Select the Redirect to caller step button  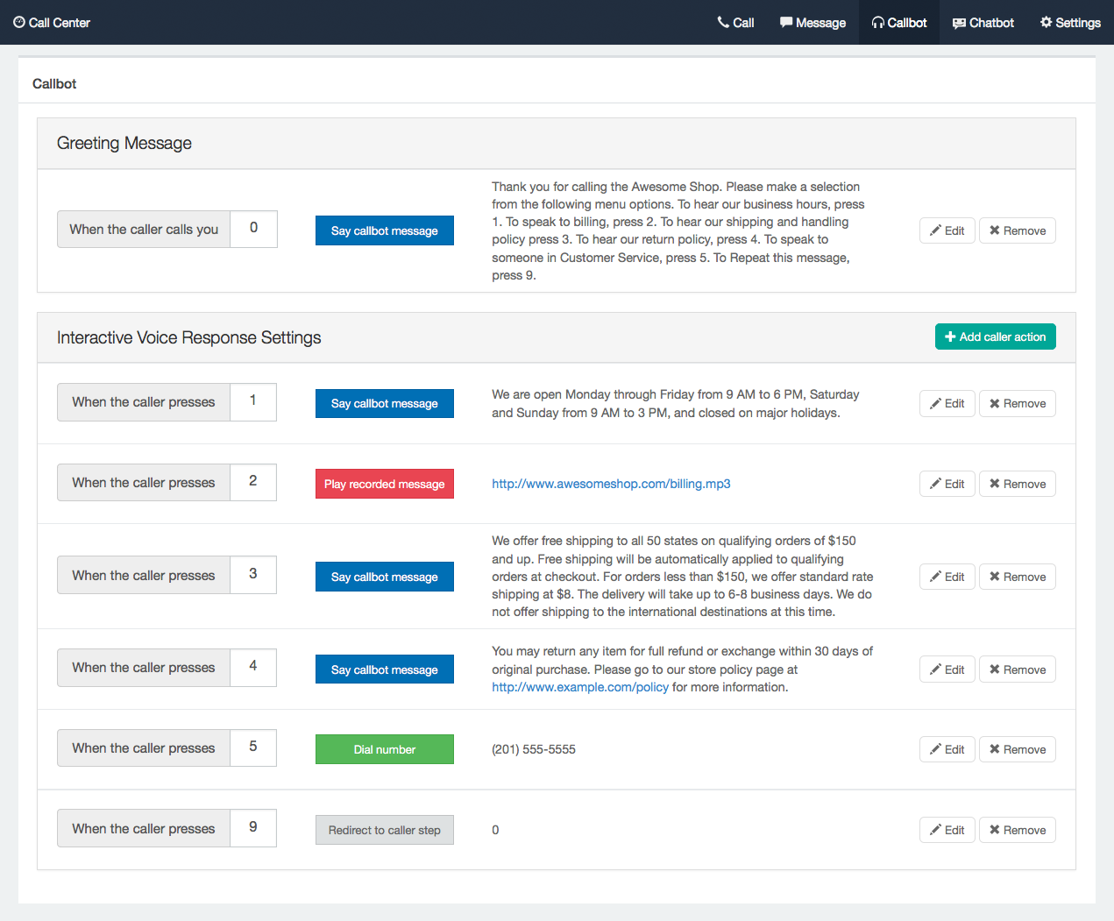point(384,829)
